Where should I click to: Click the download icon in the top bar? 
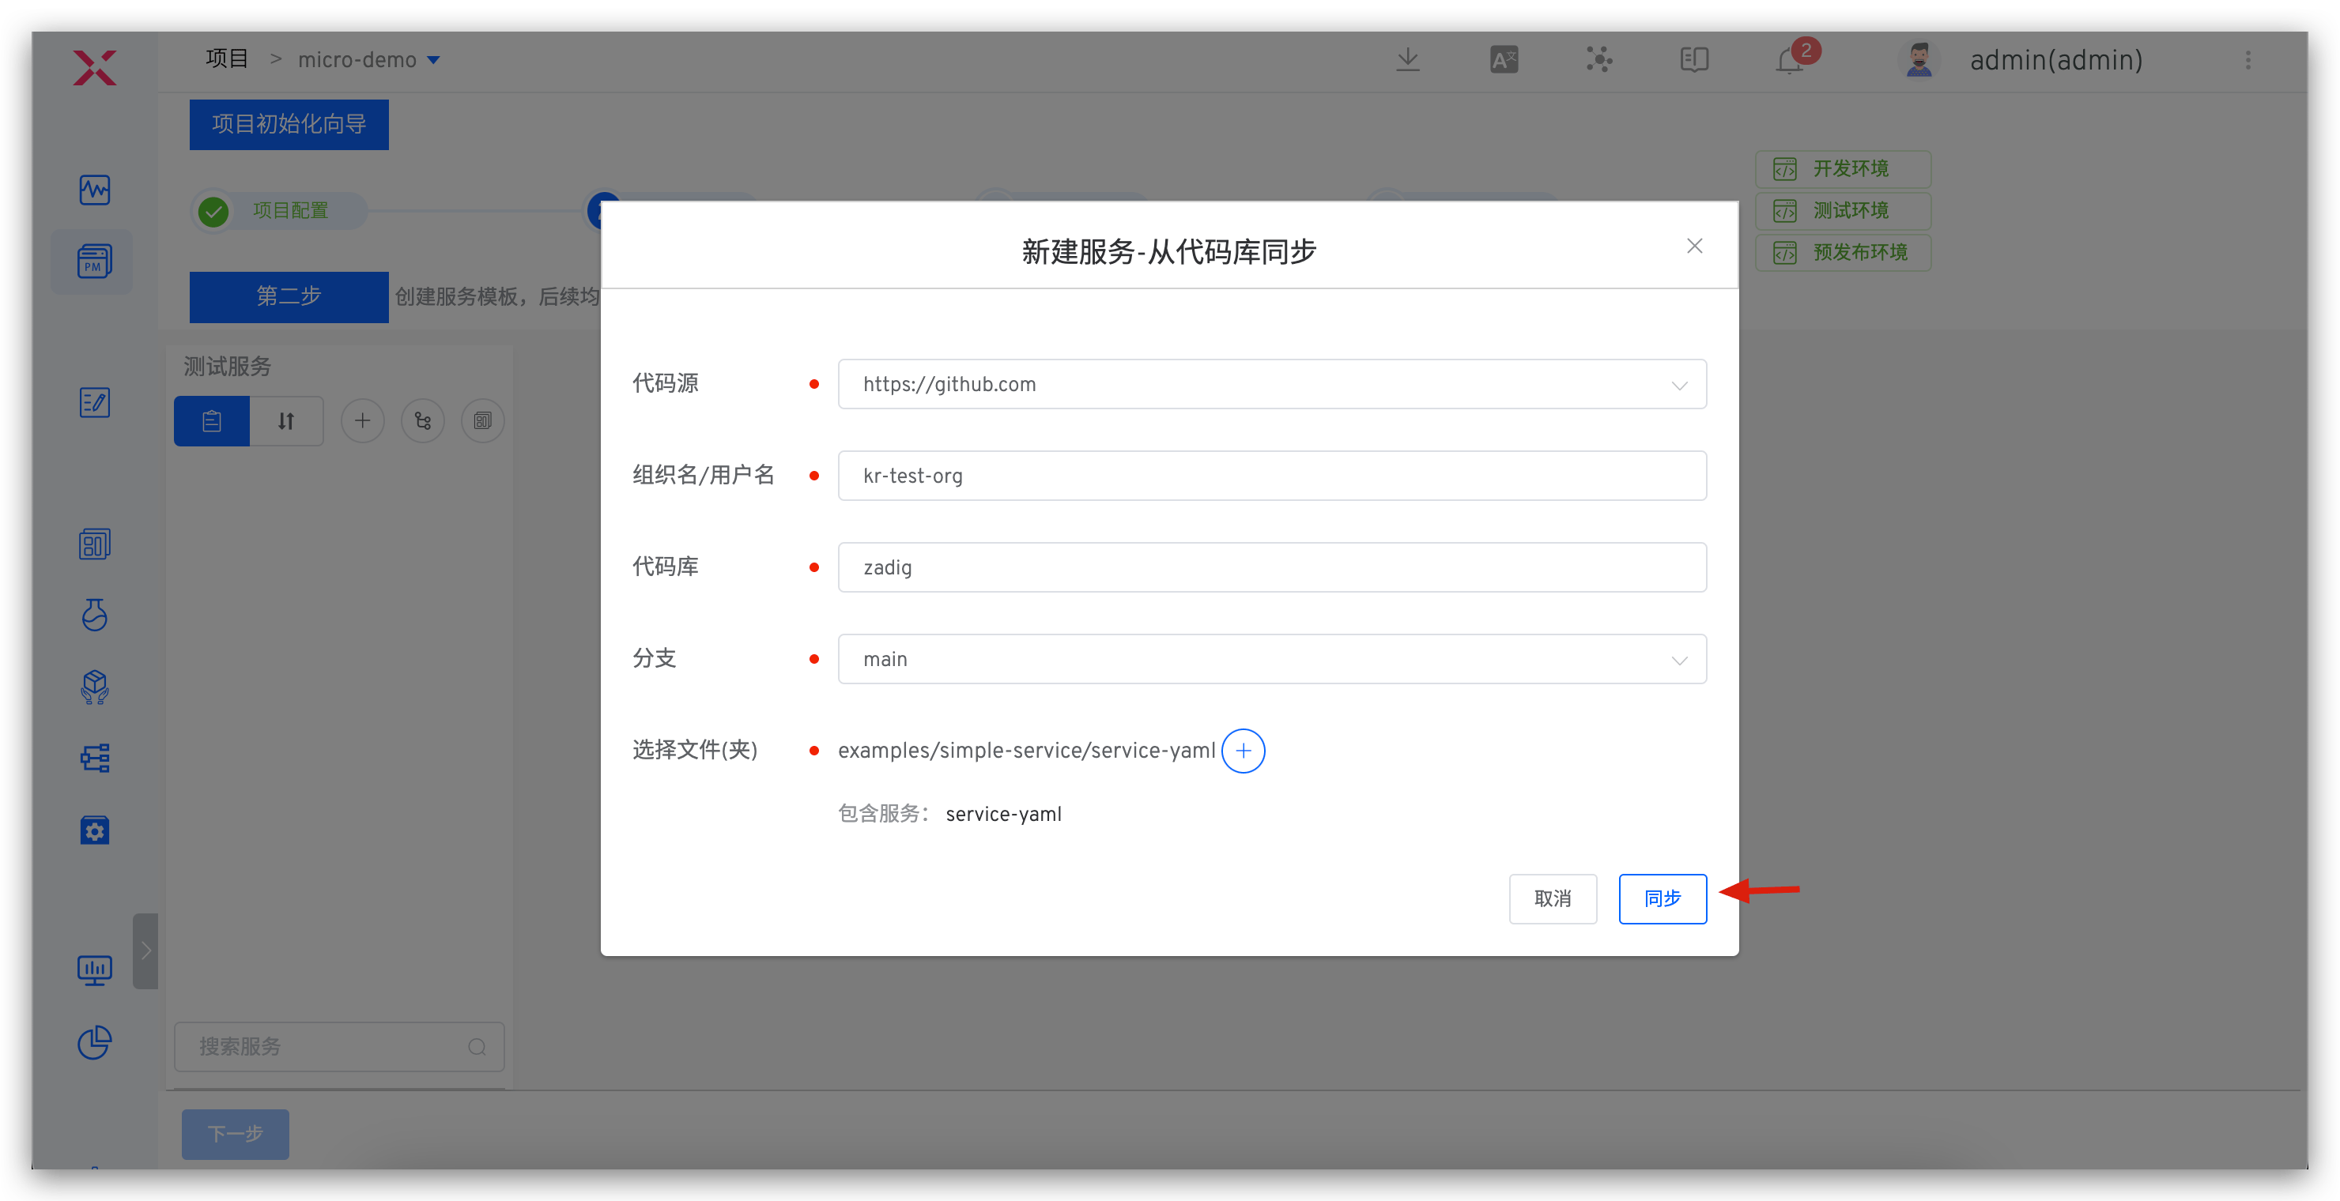tap(1408, 59)
